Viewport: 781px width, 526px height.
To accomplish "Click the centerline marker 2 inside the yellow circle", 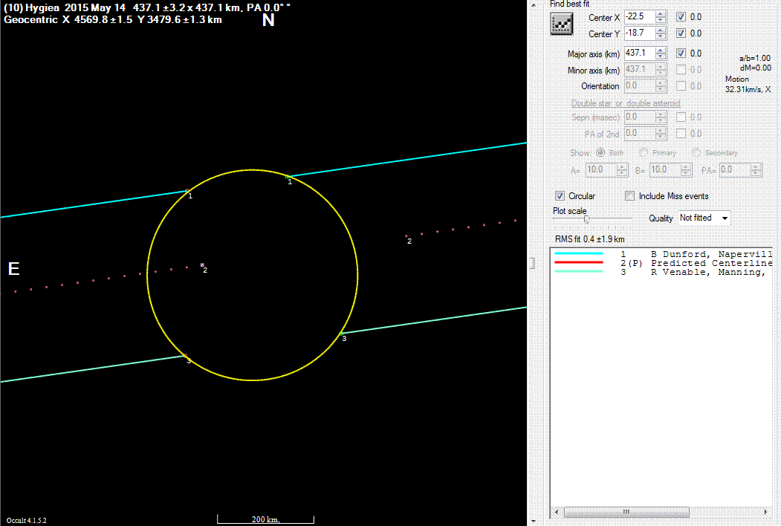I will pyautogui.click(x=202, y=265).
